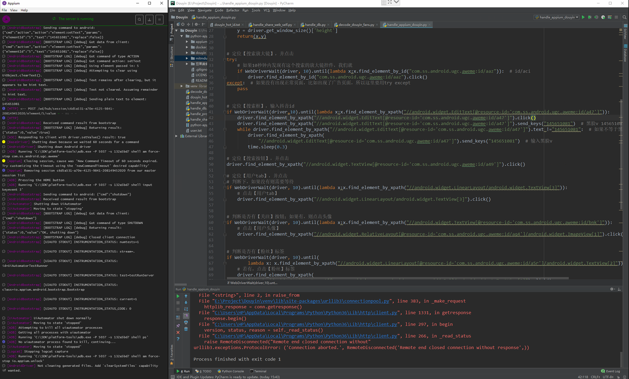
Task: Open the Refactor menu in PyCharm
Action: [233, 10]
